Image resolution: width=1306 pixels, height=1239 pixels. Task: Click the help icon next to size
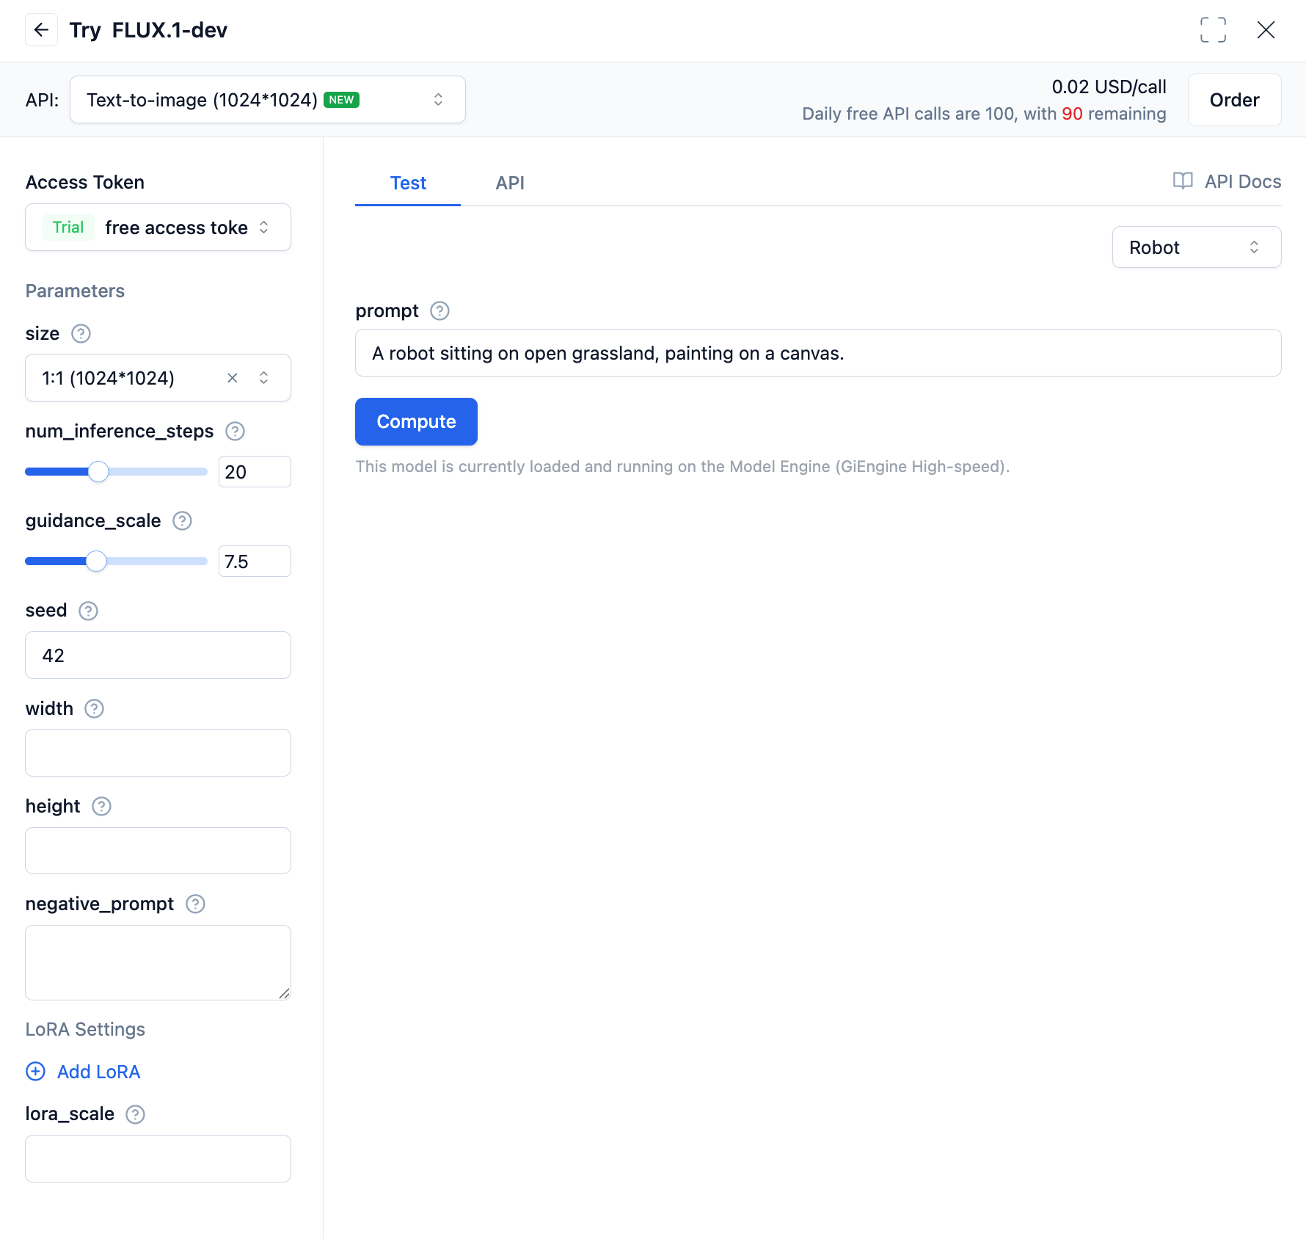(x=81, y=334)
